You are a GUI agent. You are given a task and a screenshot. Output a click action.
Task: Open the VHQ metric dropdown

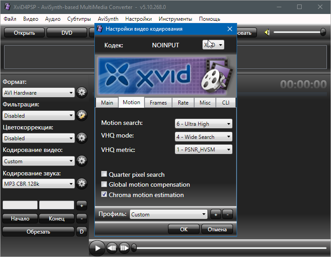(x=203, y=150)
